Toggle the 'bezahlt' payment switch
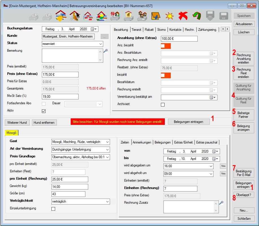Viewport: 259px width, 226px height. (x=166, y=75)
